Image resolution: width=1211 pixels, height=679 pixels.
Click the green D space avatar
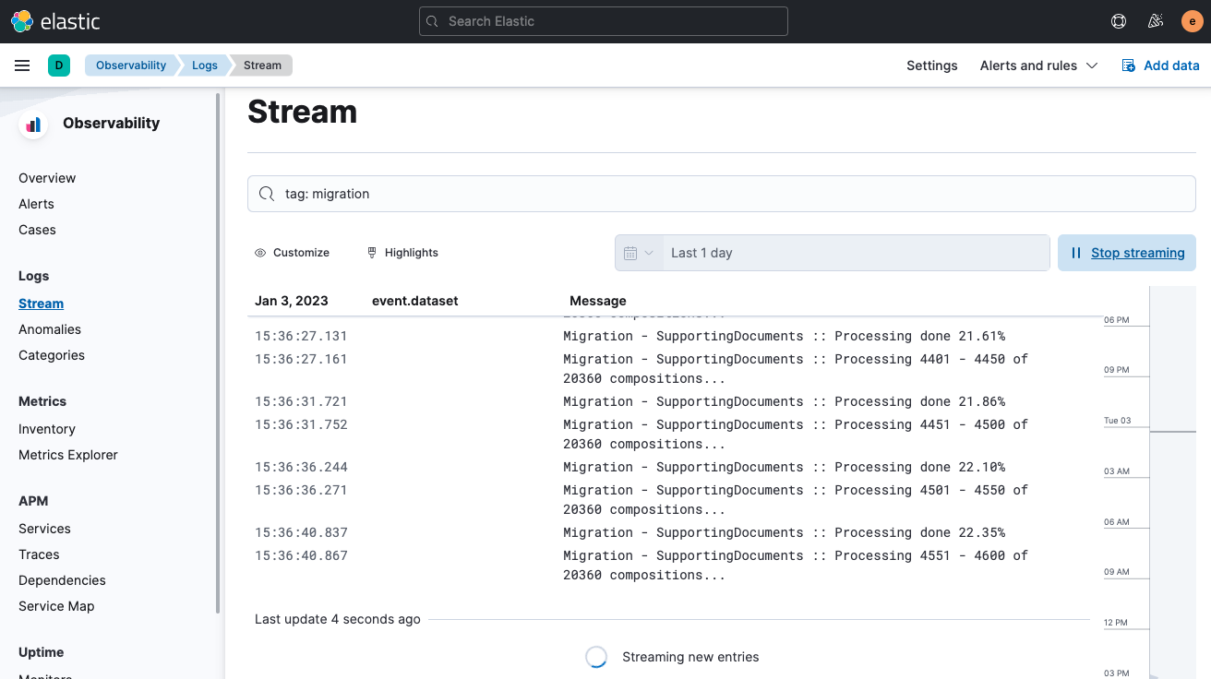click(59, 66)
